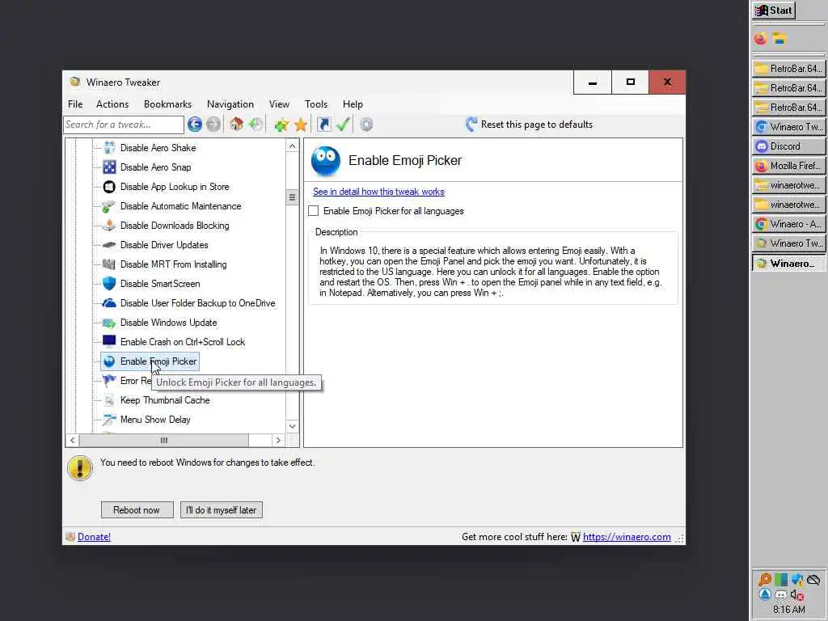Select Disable Driver Updates tree item

pyautogui.click(x=164, y=245)
